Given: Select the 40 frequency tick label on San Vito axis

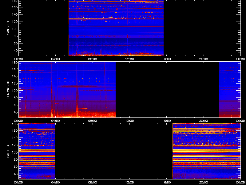Looking at the screenshot, I should click(16, 51).
